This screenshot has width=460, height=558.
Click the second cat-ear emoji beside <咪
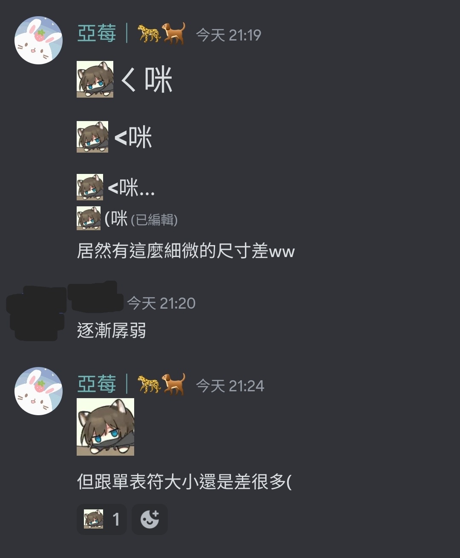pyautogui.click(x=92, y=137)
